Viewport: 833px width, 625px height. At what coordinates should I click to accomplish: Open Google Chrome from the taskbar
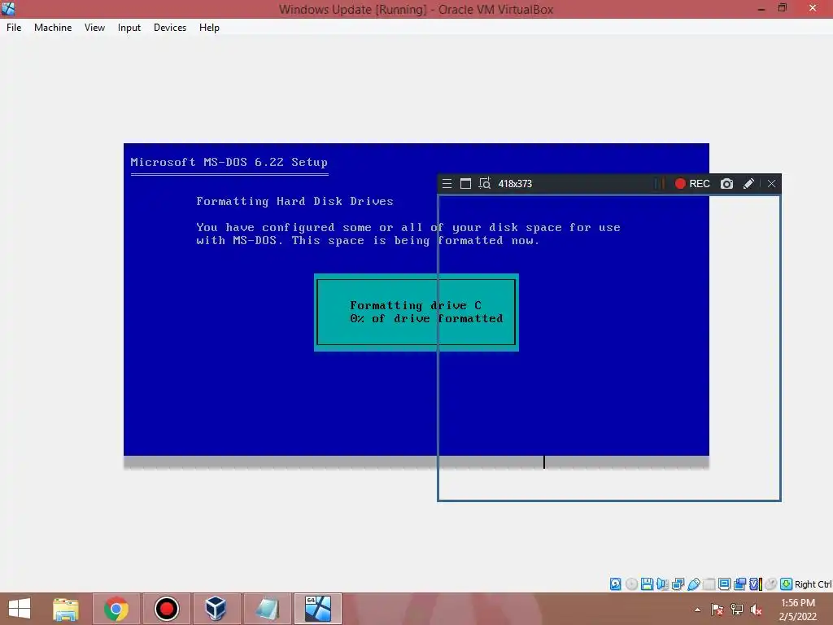tap(116, 609)
